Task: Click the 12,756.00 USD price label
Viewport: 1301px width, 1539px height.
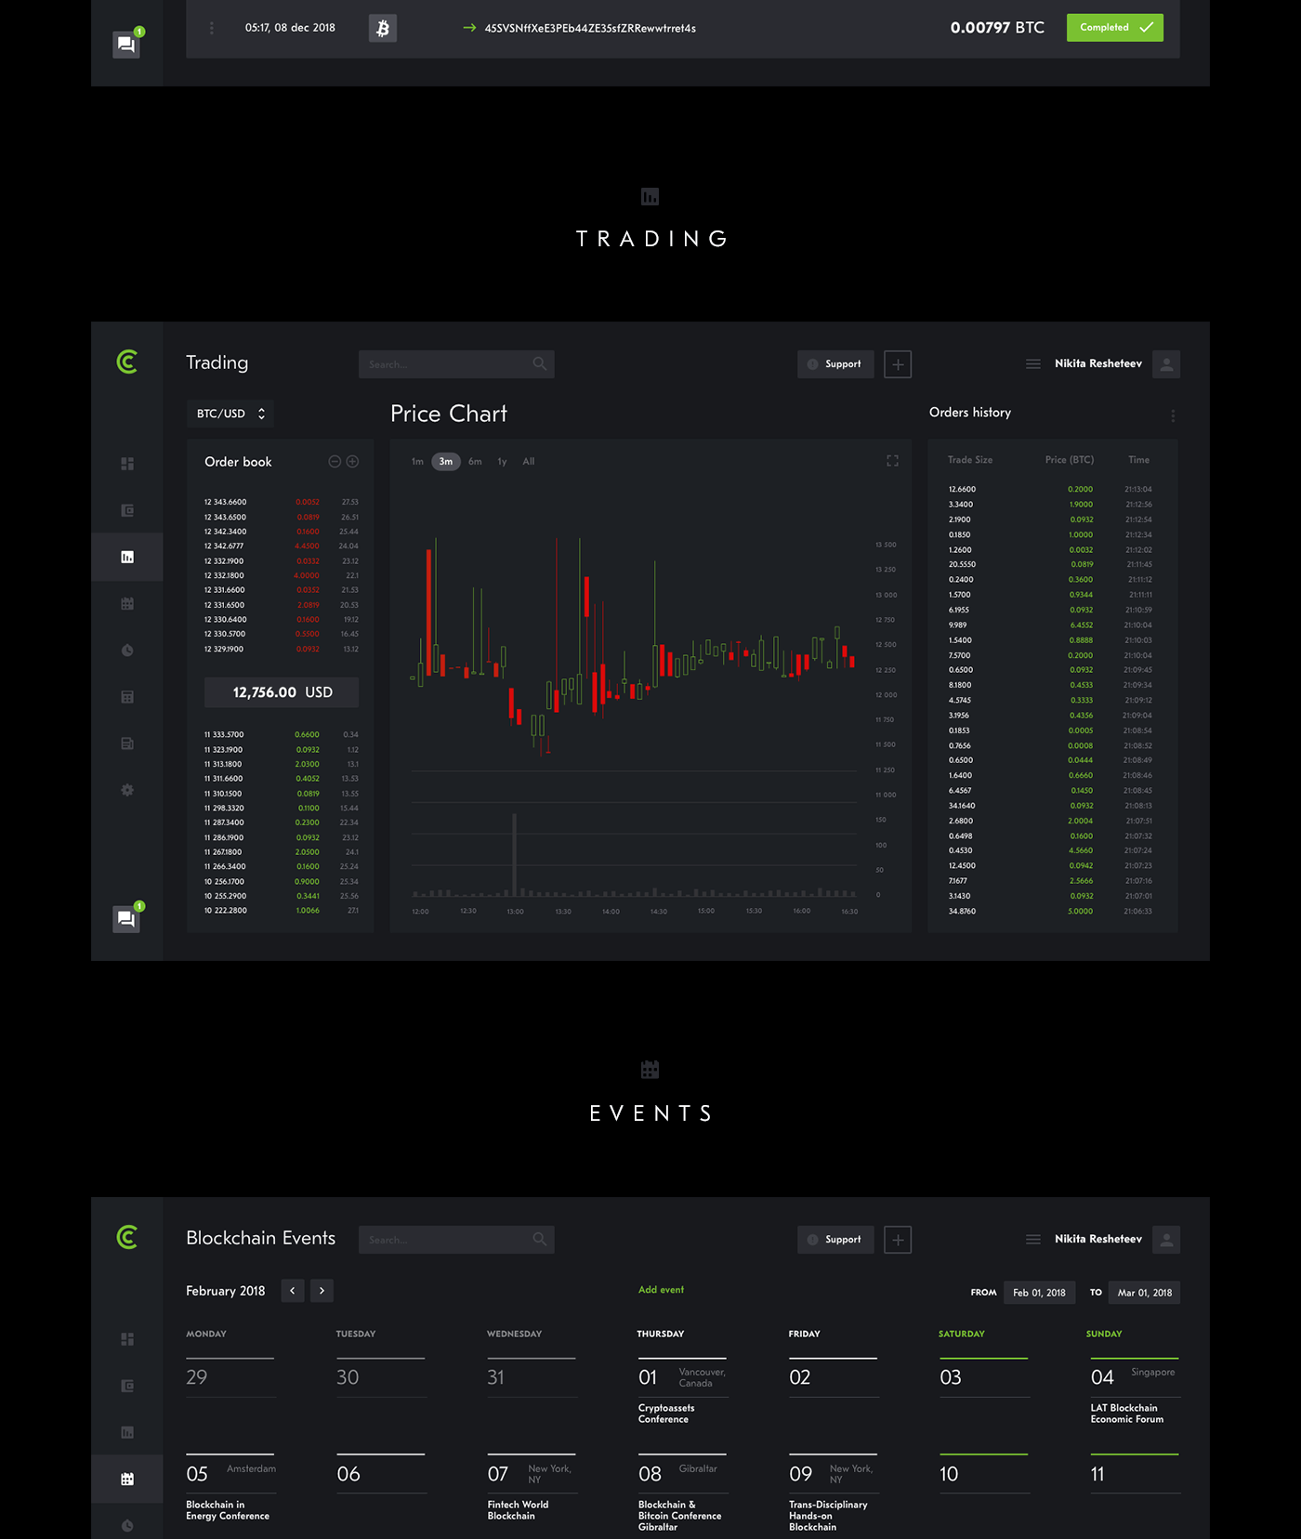Action: [282, 692]
